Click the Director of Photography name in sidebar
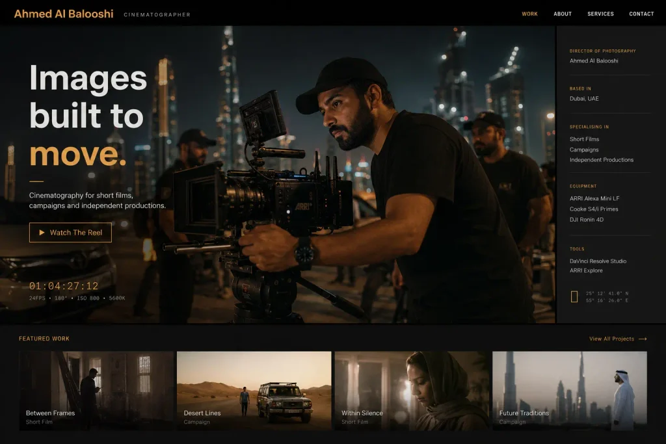 coord(594,60)
